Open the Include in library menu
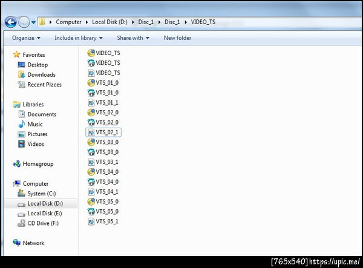The width and height of the screenshot is (363, 268). pyautogui.click(x=79, y=38)
